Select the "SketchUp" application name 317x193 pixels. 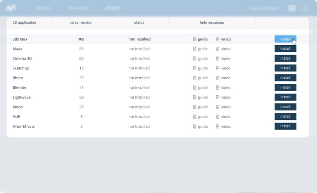click(x=21, y=68)
